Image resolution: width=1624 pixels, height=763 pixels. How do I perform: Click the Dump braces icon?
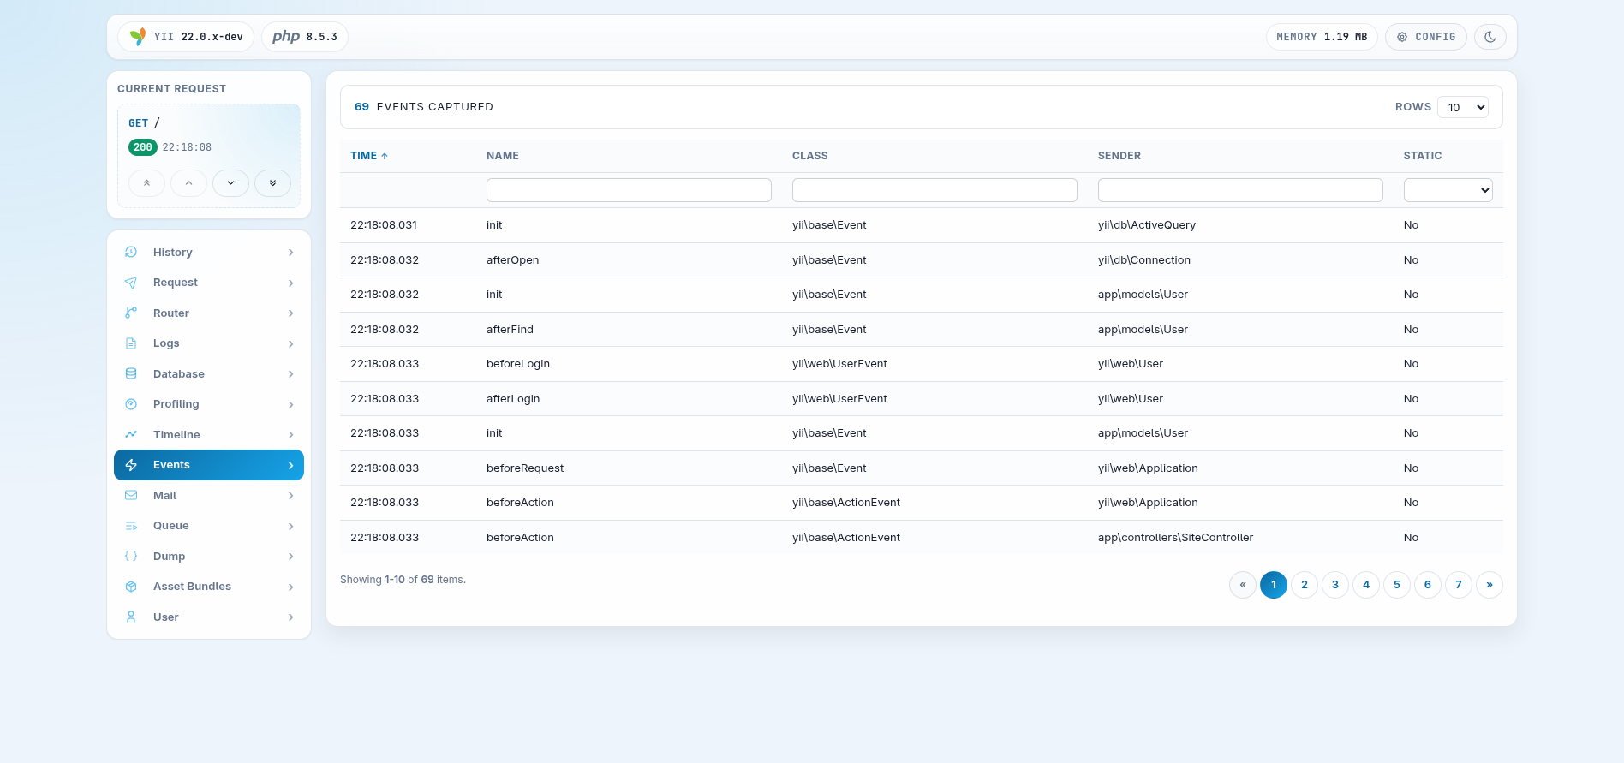click(131, 556)
